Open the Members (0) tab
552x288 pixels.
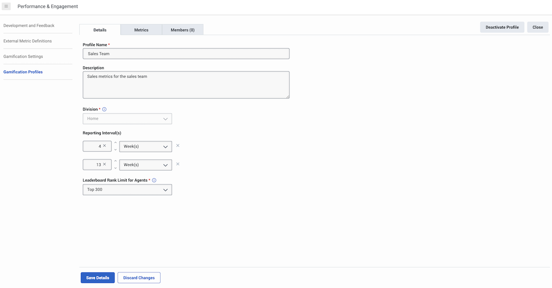click(183, 29)
